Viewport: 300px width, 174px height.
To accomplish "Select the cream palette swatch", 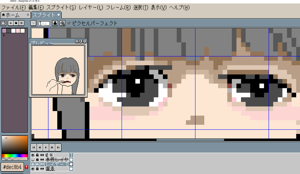I will pos(23,31).
